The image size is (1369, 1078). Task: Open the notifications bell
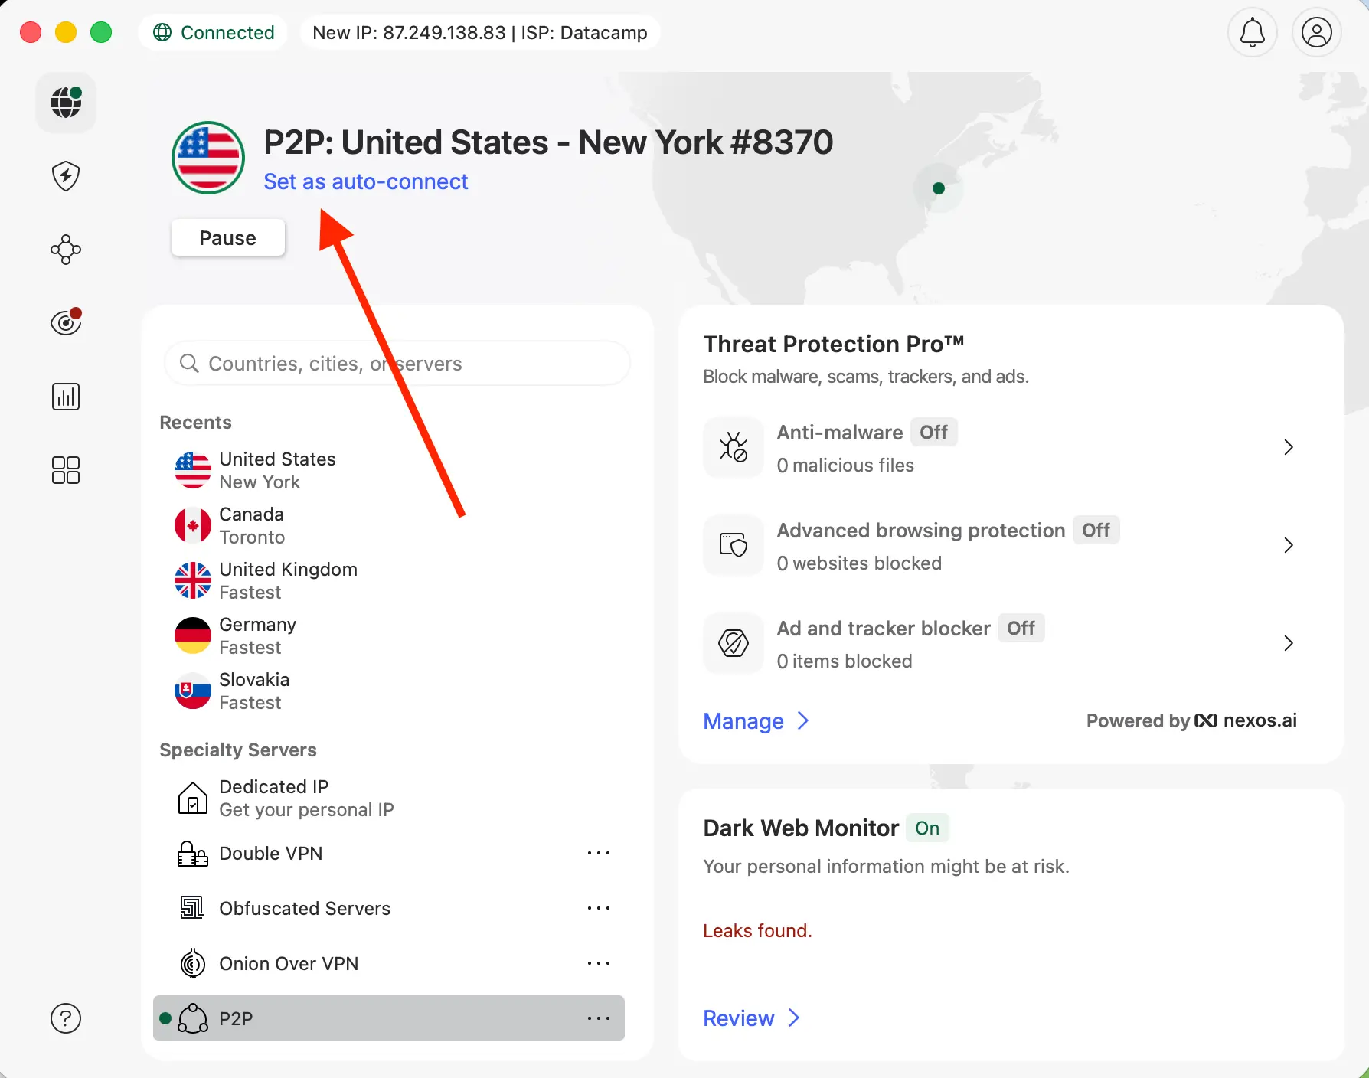point(1253,32)
